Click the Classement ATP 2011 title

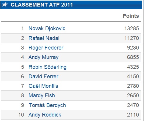42,5
